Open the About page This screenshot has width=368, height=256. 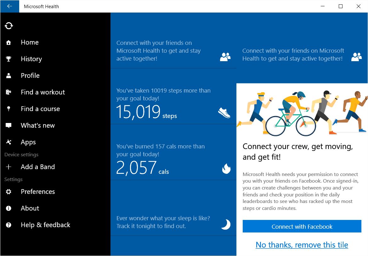(x=30, y=208)
